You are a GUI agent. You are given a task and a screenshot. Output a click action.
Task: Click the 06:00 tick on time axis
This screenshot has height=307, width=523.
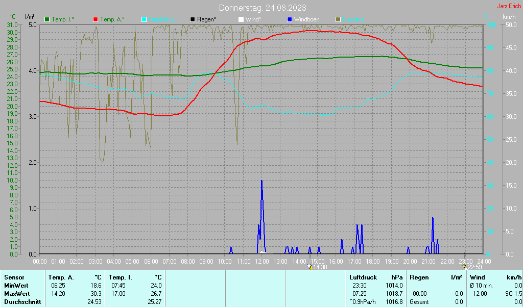pyautogui.click(x=151, y=261)
